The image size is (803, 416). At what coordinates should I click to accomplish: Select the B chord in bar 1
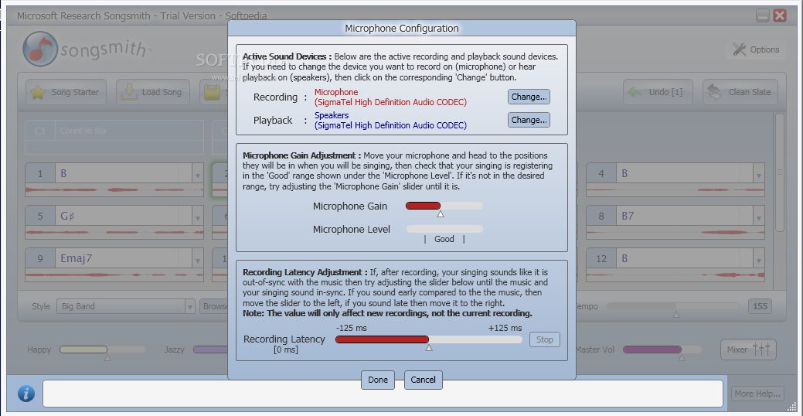[x=63, y=173]
